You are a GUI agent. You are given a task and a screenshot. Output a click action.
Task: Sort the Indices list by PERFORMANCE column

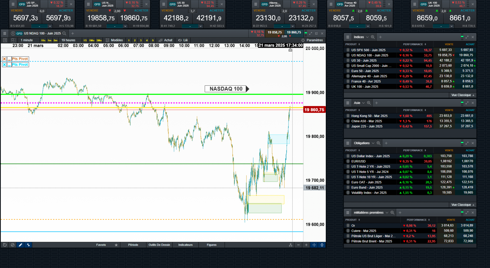[x=414, y=44]
